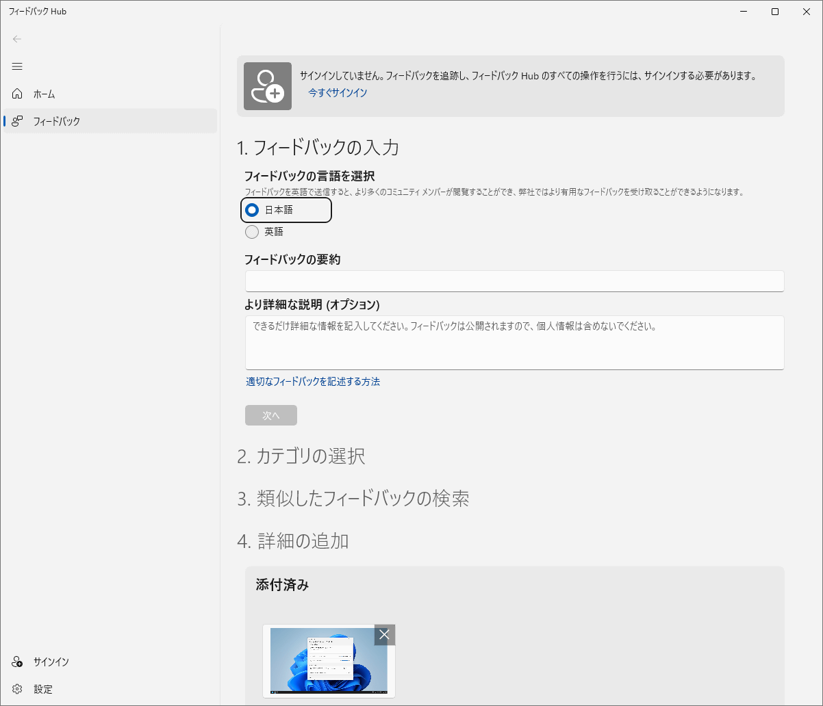Click the sign-in (サインイン) person icon in sidebar
The height and width of the screenshot is (706, 823).
click(x=18, y=662)
